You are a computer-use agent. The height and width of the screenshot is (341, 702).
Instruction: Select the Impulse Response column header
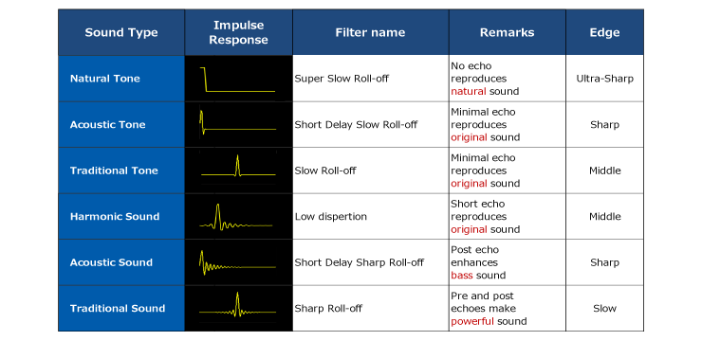click(x=239, y=32)
